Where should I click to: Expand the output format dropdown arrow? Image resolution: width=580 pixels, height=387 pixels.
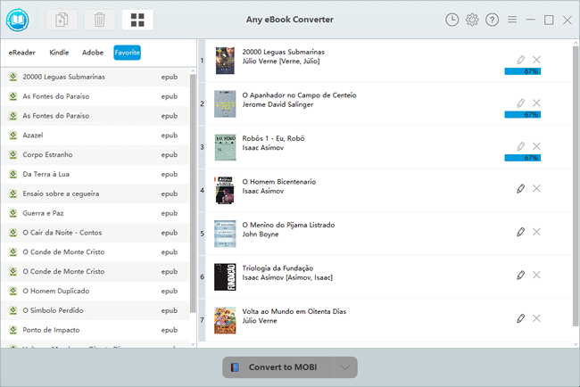coord(345,367)
